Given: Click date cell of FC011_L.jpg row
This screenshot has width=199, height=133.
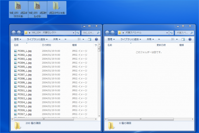Looking at the screenshot, I should 51,90.
